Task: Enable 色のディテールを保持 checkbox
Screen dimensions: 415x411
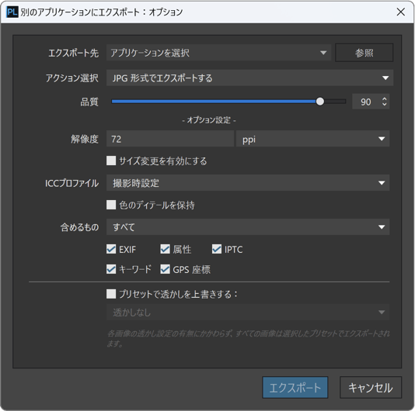Action: (111, 205)
